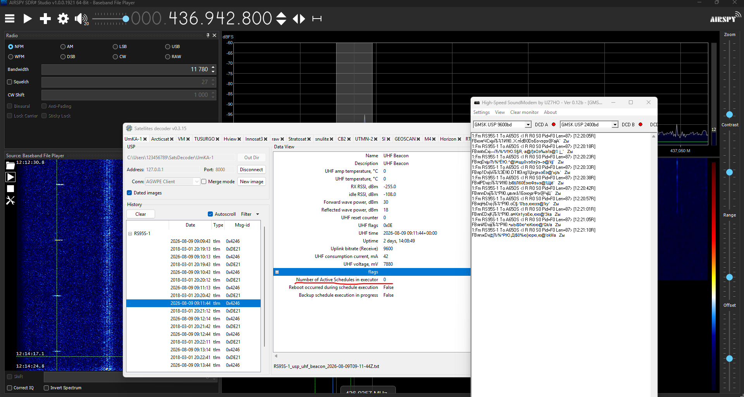Screen dimensions: 744x397
Task: Collapse the RS95S-1 tree node
Action: pyautogui.click(x=130, y=234)
